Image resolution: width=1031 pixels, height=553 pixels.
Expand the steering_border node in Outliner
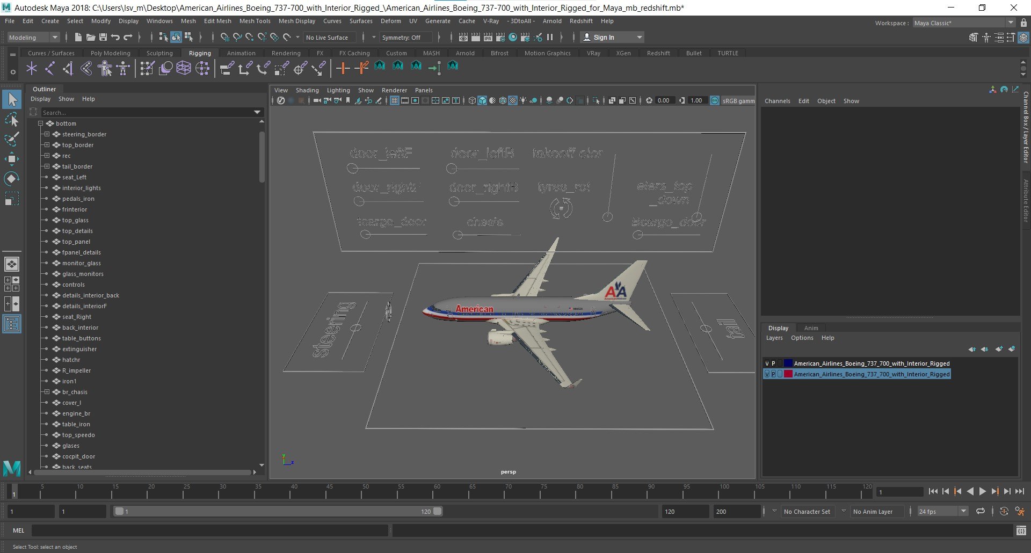click(x=47, y=134)
